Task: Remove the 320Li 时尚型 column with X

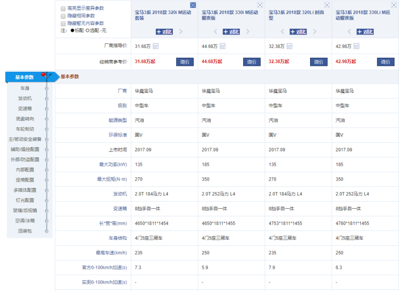Action: click(327, 5)
